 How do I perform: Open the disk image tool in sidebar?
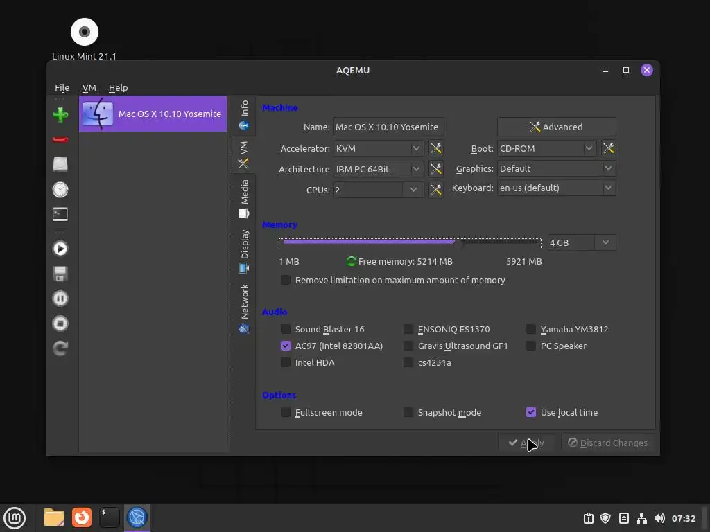coord(60,164)
